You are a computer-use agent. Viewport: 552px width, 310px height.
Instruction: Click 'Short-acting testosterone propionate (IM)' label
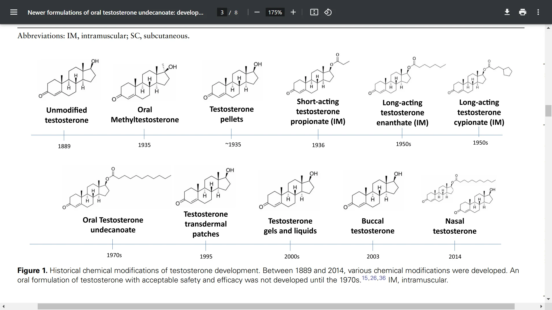(x=318, y=111)
